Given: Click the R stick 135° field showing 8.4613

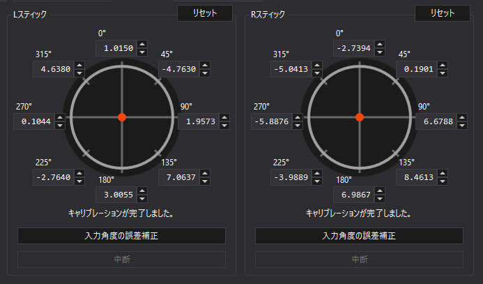Looking at the screenshot, I should pyautogui.click(x=417, y=178).
